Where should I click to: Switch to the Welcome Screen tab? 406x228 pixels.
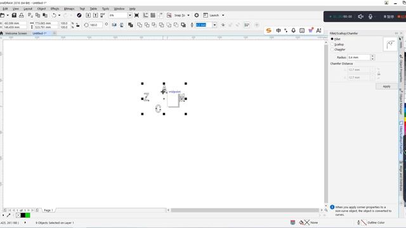(16, 34)
